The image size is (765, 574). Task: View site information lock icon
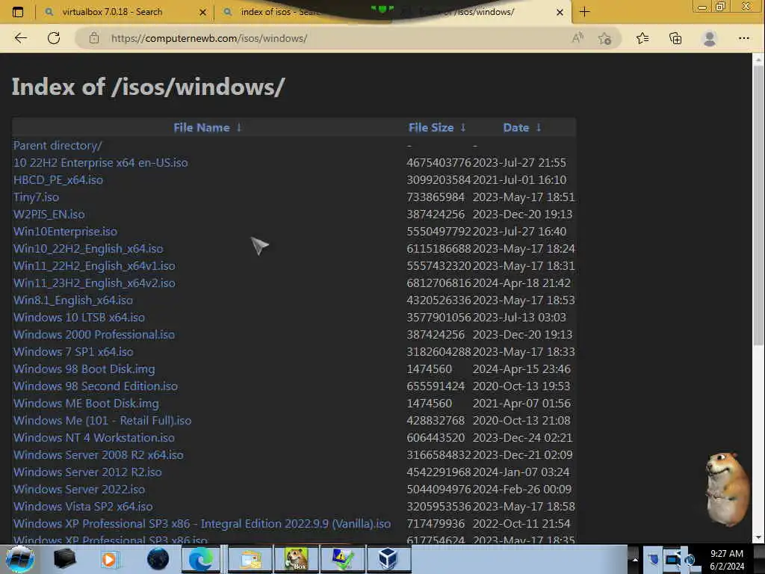click(94, 38)
